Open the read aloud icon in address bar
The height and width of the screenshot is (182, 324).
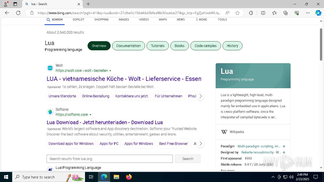click(x=227, y=13)
